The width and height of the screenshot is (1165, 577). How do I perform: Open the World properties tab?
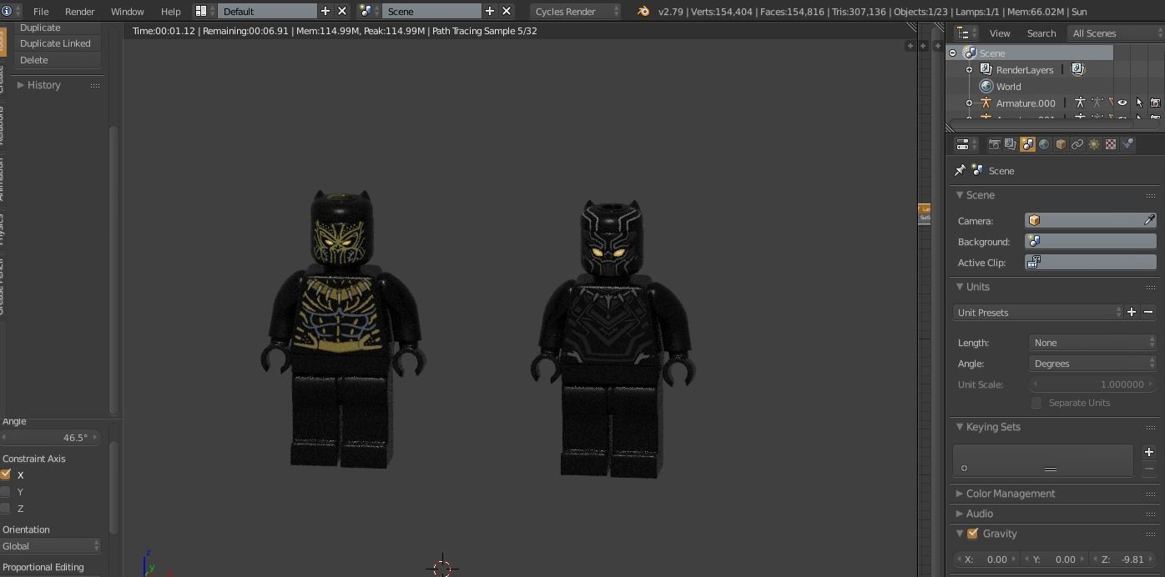[x=1044, y=144]
